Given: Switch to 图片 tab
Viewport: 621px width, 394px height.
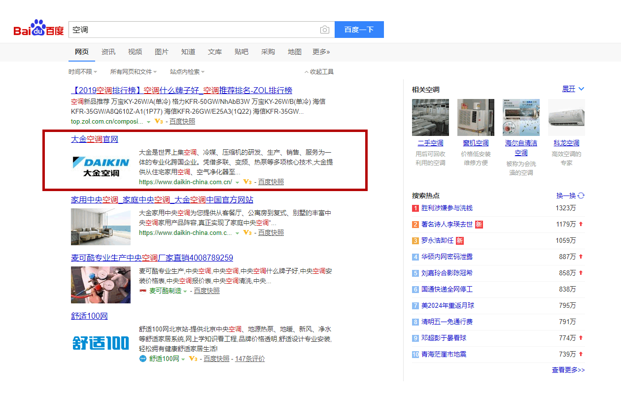Looking at the screenshot, I should coord(162,52).
